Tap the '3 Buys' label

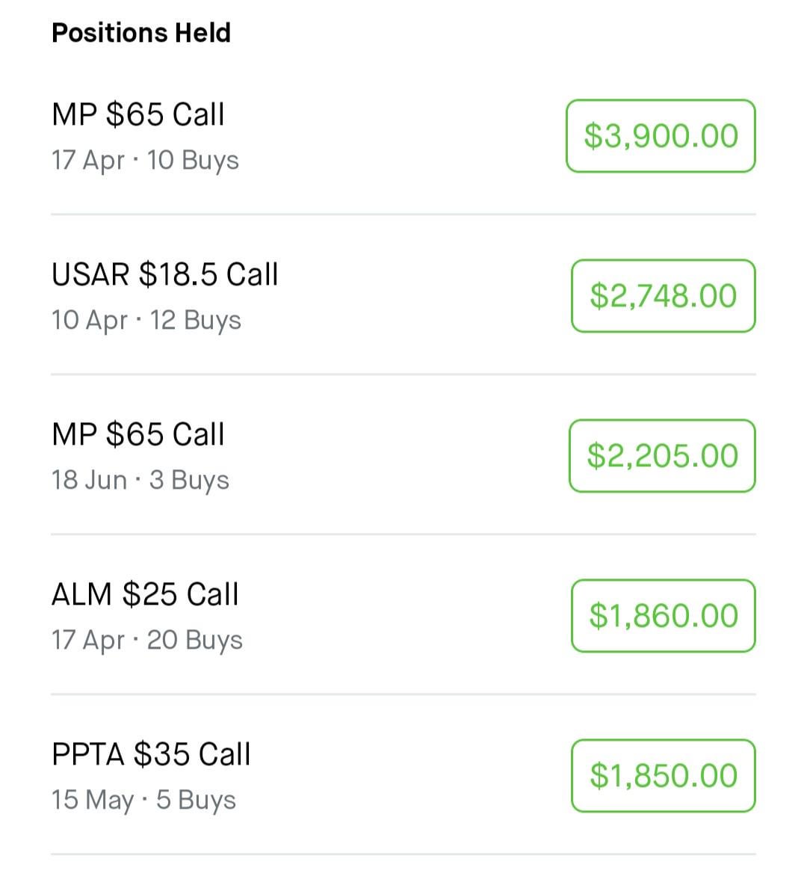click(189, 481)
